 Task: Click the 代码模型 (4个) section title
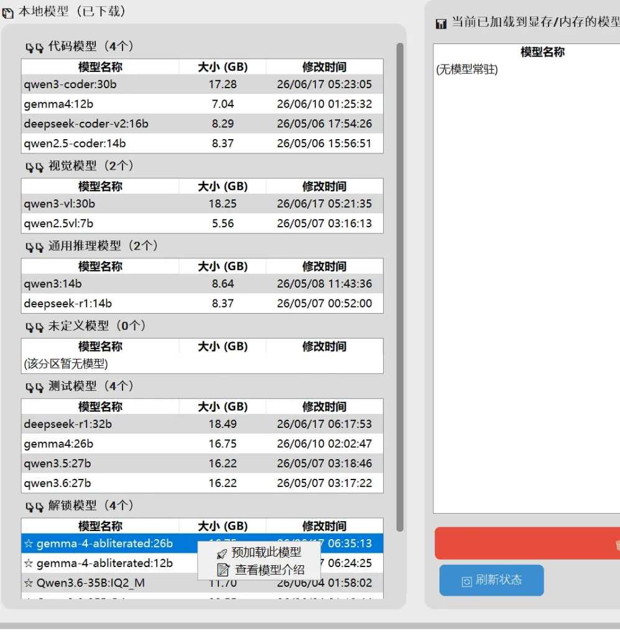(91, 46)
